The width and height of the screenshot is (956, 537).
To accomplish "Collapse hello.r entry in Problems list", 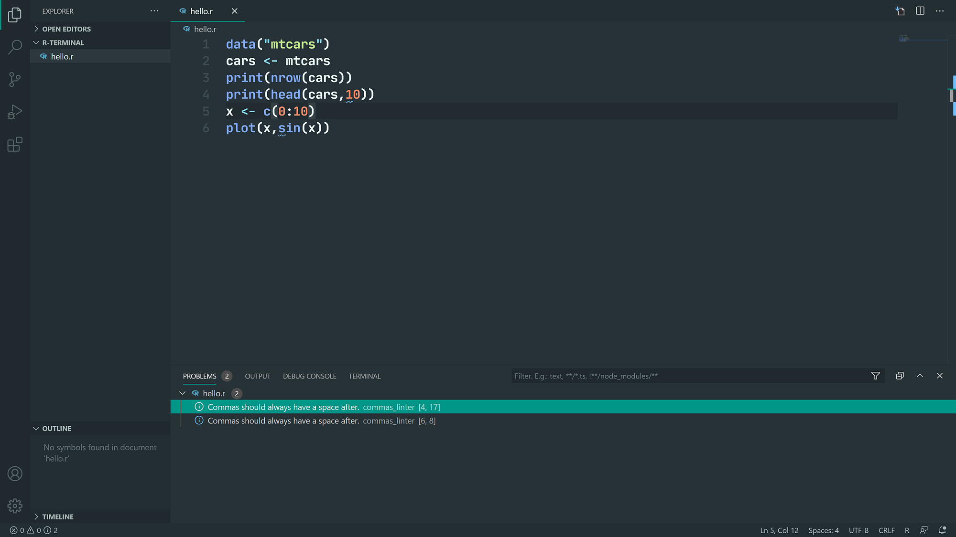I will pyautogui.click(x=183, y=393).
